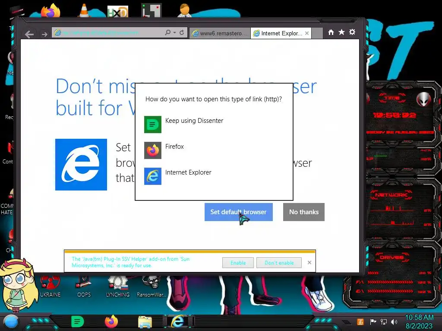Image resolution: width=442 pixels, height=331 pixels.
Task: Open LYNCHING desktop icon
Action: 117,287
